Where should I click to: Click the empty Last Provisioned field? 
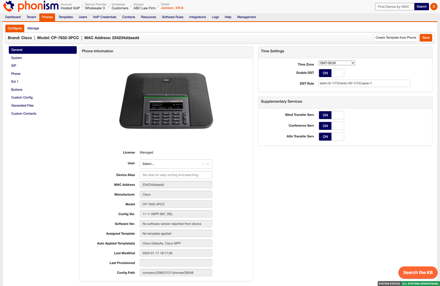click(x=176, y=263)
